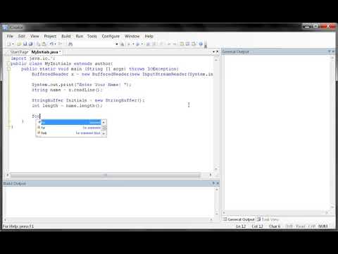Viewport: 338px width, 254px height.
Task: Click the Paste toolbar icon
Action: tap(44, 44)
